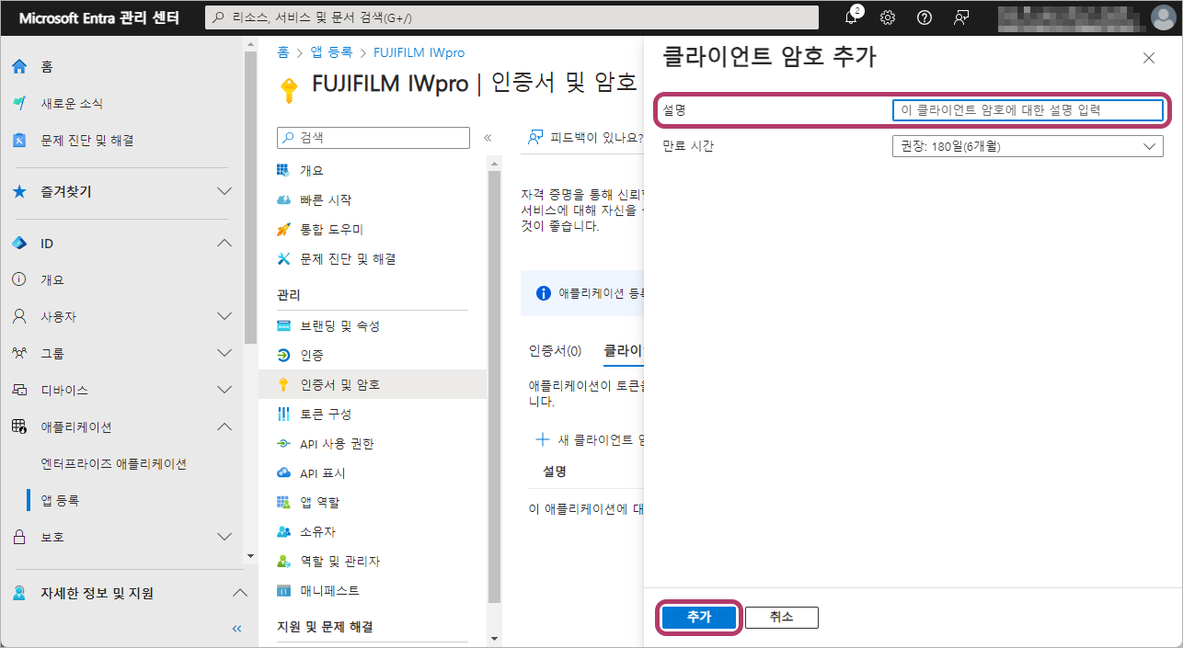Click the 브랜딩 및 속성 icon
Viewport: 1183px width, 648px height.
(x=283, y=326)
